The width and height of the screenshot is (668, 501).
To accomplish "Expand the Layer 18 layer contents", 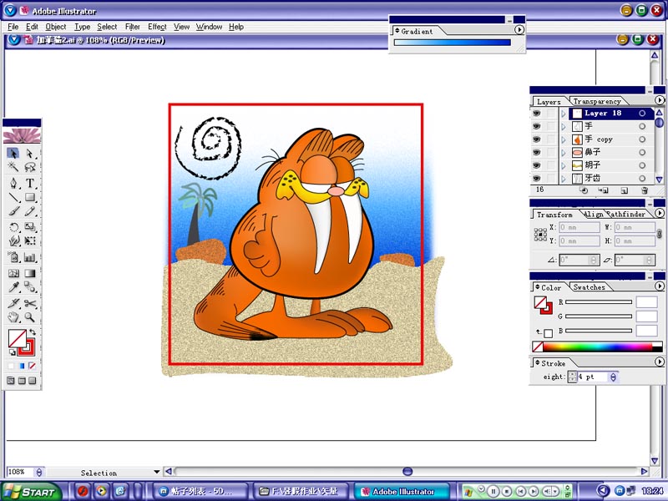I will pos(564,114).
